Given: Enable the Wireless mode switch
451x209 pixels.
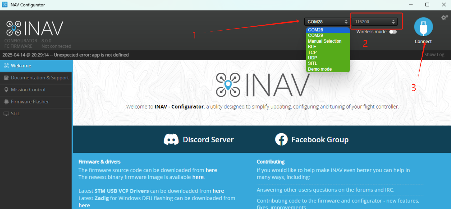Looking at the screenshot, I should [x=393, y=32].
